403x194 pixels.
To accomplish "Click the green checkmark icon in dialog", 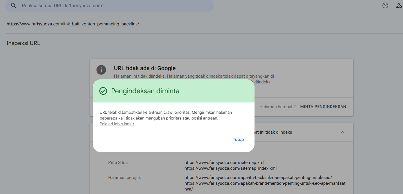I will (x=103, y=91).
